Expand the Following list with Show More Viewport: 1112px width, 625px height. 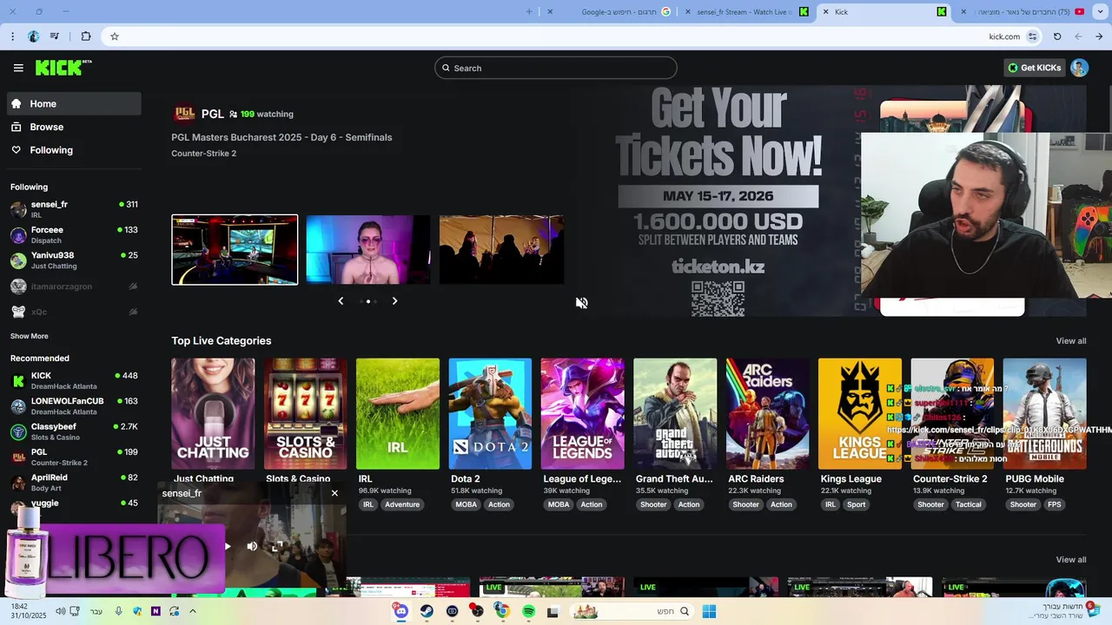[x=30, y=336]
